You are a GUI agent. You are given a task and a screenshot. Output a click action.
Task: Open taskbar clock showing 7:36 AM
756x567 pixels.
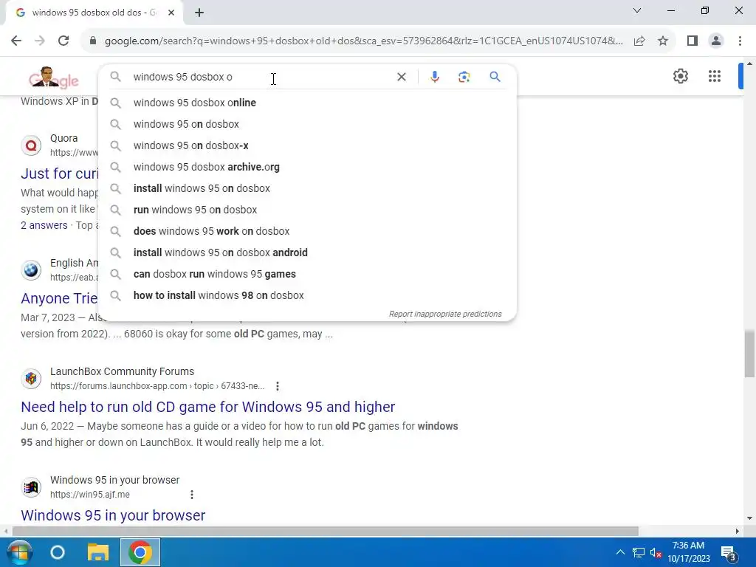point(689,552)
